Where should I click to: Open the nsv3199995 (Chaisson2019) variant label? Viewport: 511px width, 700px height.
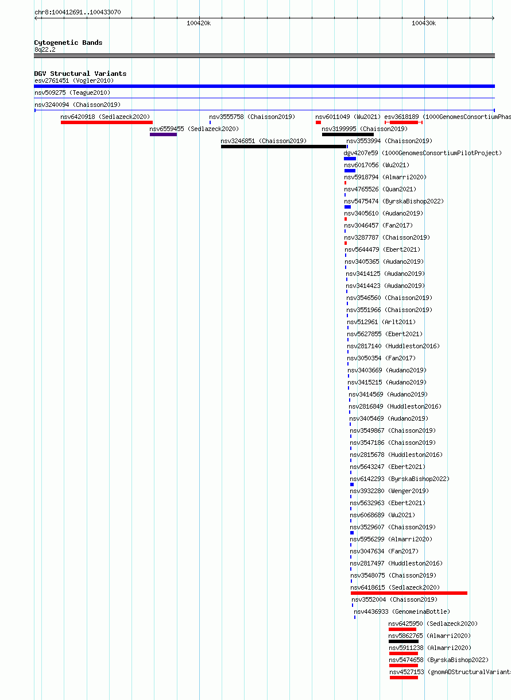(365, 129)
